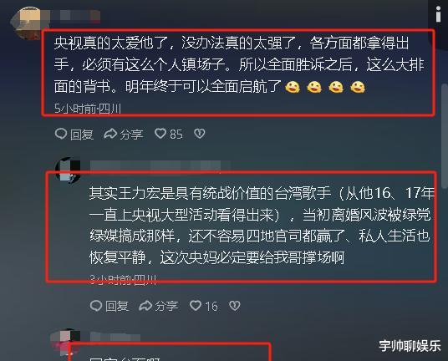This screenshot has width=448, height=361.
Task: Dislike the 85-like comment with broken heart
Action: (x=200, y=134)
